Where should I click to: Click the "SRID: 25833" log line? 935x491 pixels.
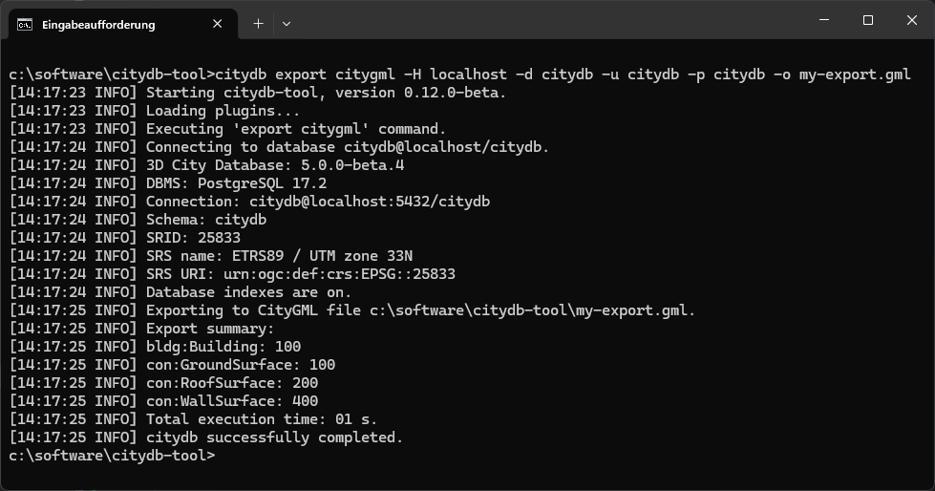[193, 238]
